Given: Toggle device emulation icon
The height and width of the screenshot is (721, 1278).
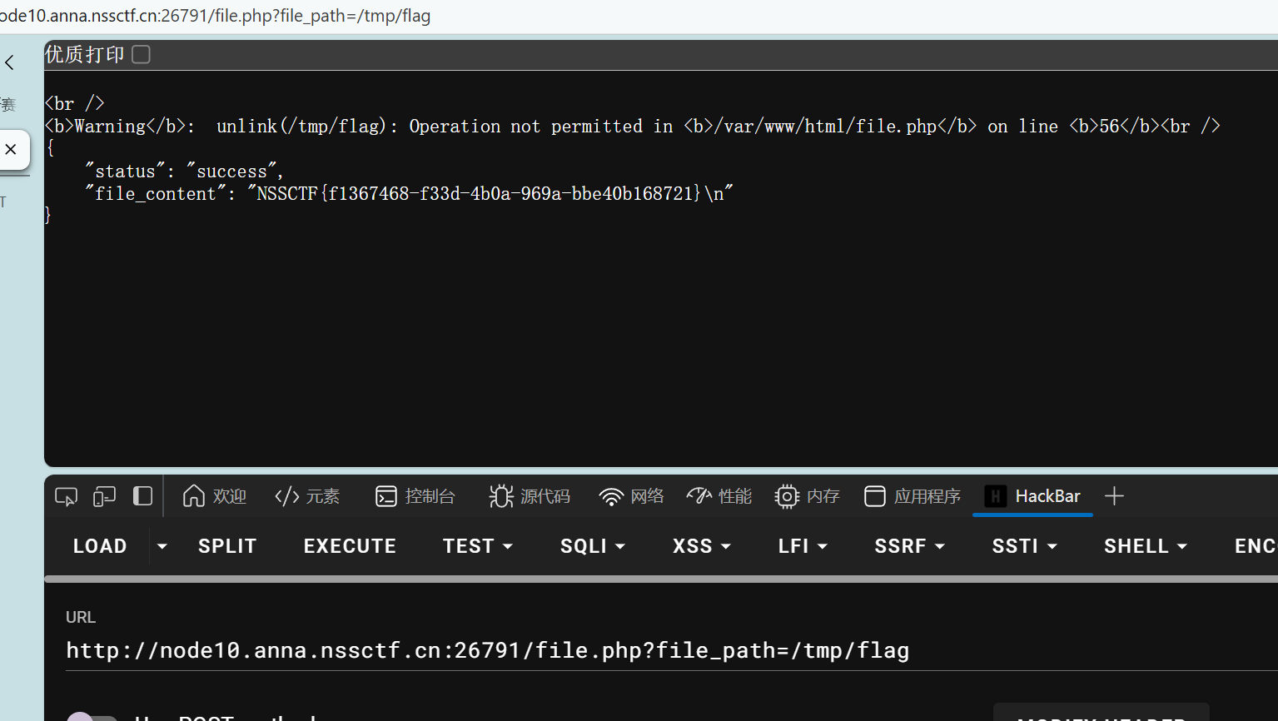Looking at the screenshot, I should pos(104,497).
